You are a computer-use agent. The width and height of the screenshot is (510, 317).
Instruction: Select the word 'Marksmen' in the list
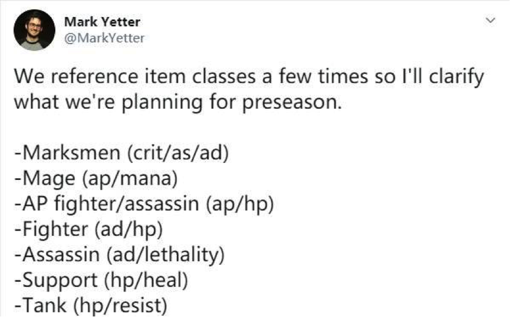pos(71,152)
